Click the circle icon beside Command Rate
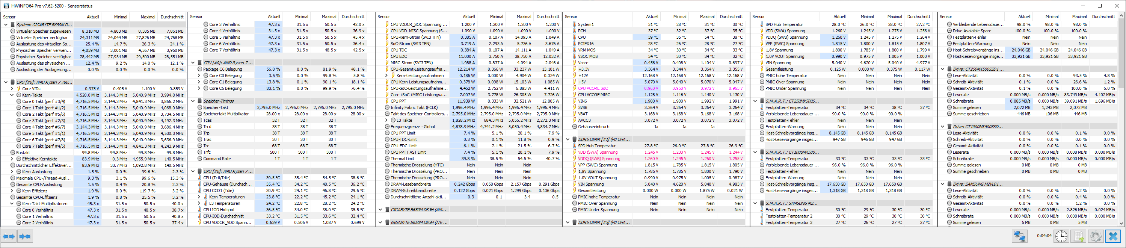Viewport: 1126px width, 248px height. coord(199,158)
